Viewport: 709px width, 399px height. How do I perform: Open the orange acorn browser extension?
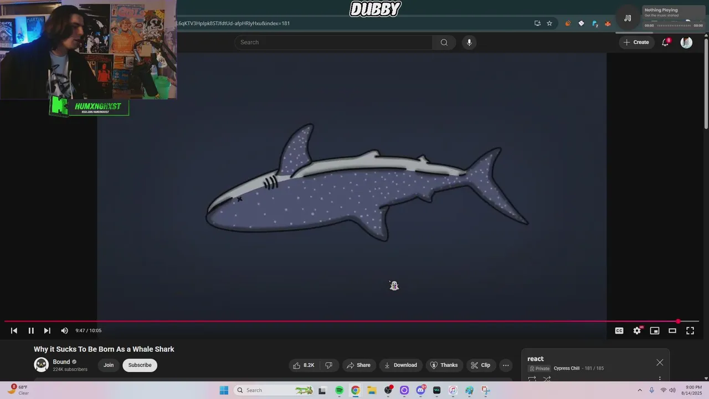[x=568, y=23]
